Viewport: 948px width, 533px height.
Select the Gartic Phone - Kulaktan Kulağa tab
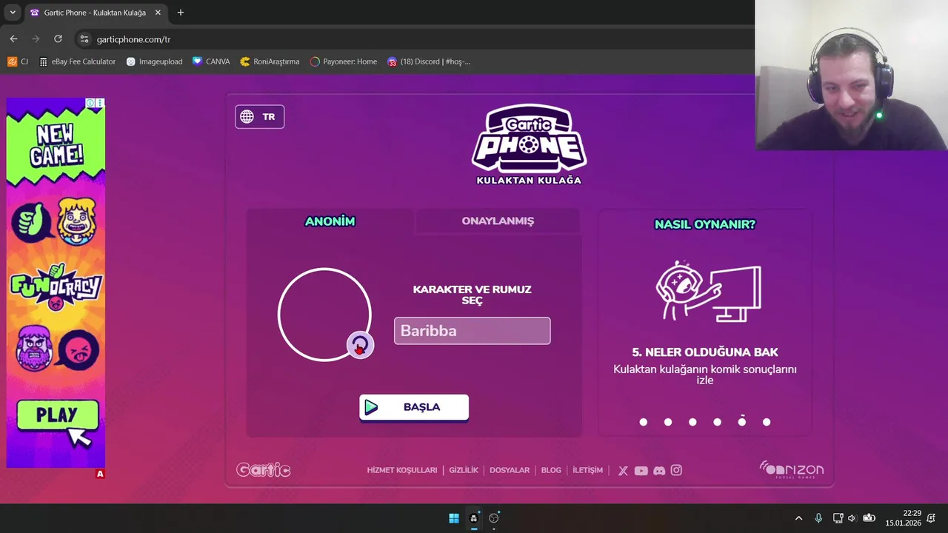pyautogui.click(x=95, y=13)
